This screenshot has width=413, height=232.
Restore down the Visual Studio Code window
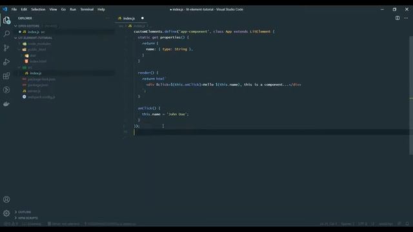[394, 9]
